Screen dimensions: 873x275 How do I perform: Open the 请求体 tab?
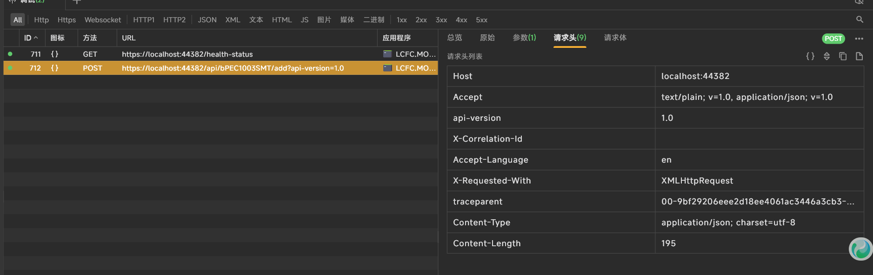pos(615,38)
